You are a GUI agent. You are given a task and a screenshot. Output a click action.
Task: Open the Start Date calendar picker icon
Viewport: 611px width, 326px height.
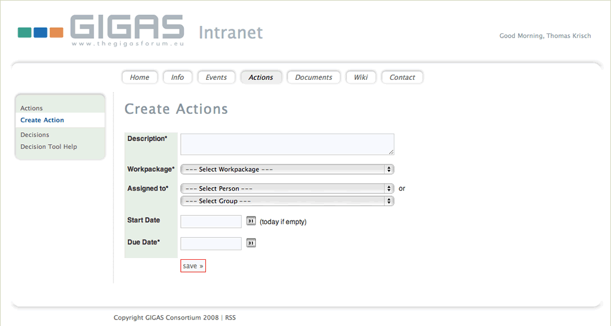click(251, 221)
